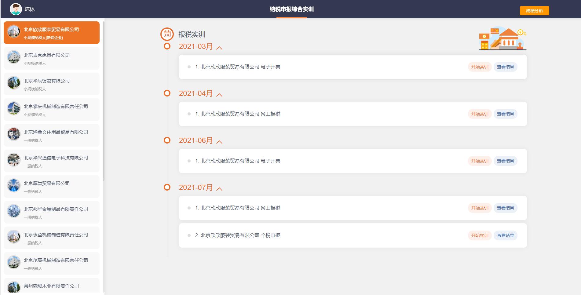Image resolution: width=581 pixels, height=295 pixels.
Task: Start 开始实训 for 2021-04月 网上报税
Action: click(x=480, y=114)
